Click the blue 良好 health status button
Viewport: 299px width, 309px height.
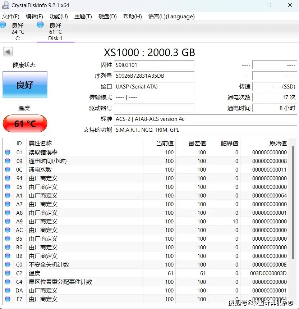point(25,85)
